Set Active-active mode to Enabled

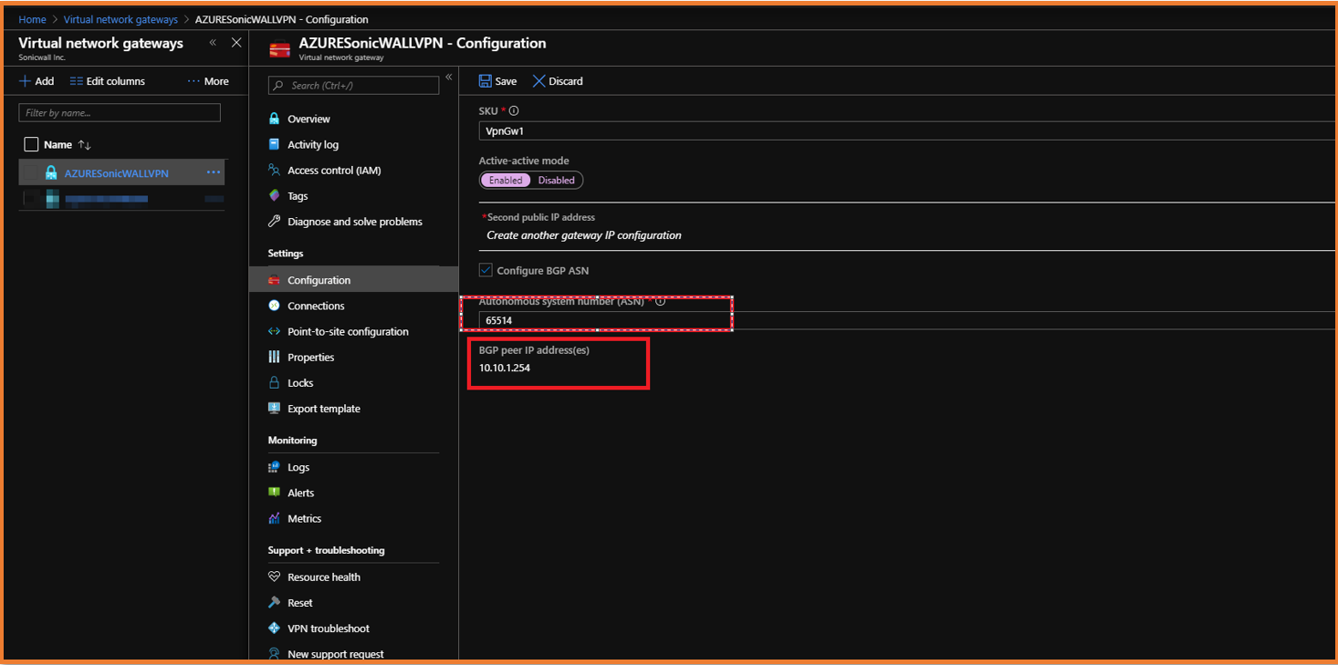click(506, 180)
